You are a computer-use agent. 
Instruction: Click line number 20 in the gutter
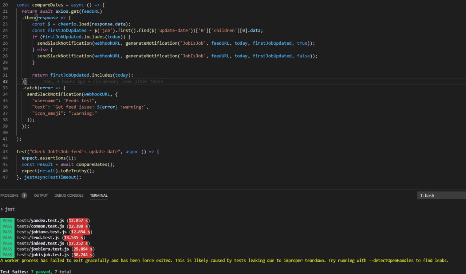point(5,5)
